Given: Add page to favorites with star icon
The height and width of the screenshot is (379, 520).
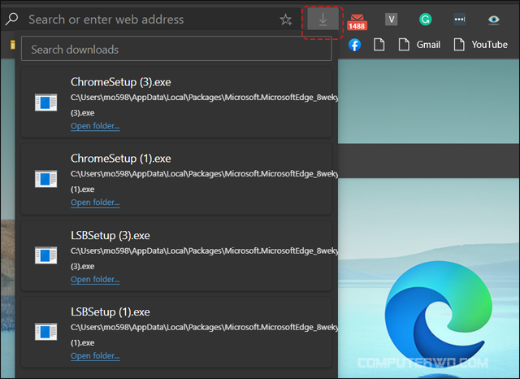Looking at the screenshot, I should [285, 20].
